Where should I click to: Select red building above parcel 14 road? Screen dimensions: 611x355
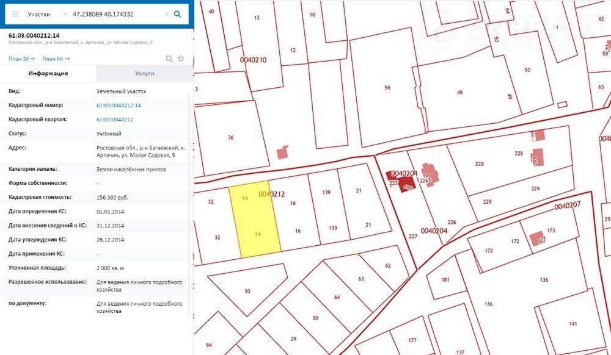pyautogui.click(x=282, y=152)
